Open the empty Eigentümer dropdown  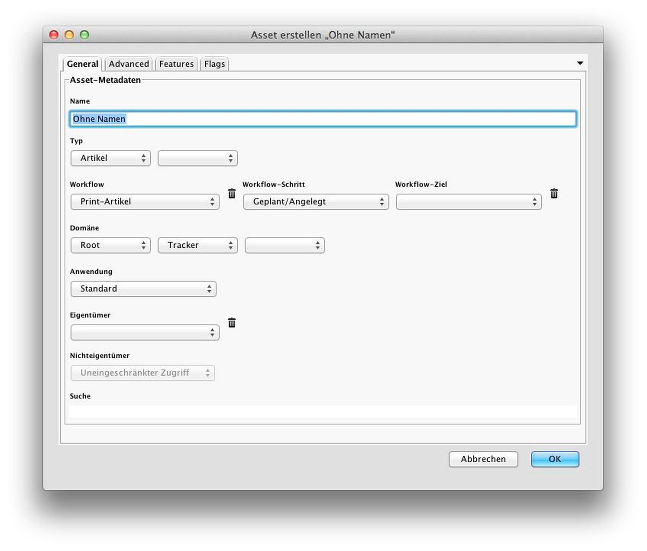(145, 332)
